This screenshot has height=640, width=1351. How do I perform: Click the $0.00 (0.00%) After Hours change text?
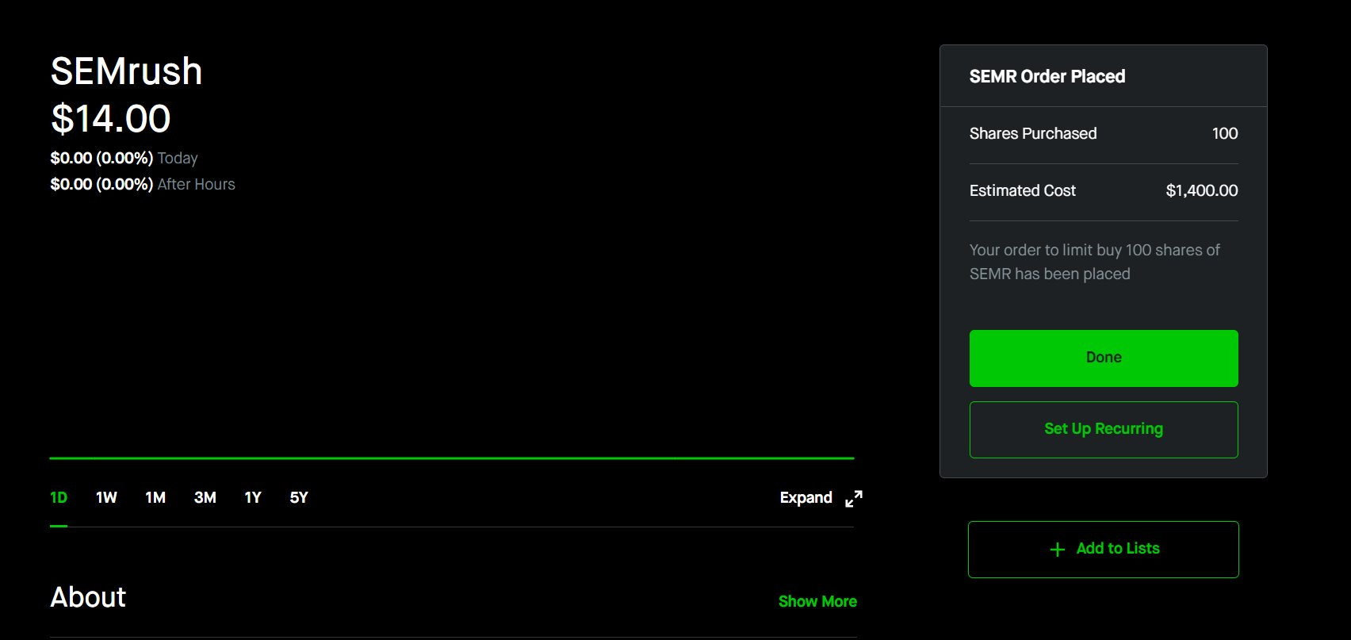pyautogui.click(x=143, y=184)
